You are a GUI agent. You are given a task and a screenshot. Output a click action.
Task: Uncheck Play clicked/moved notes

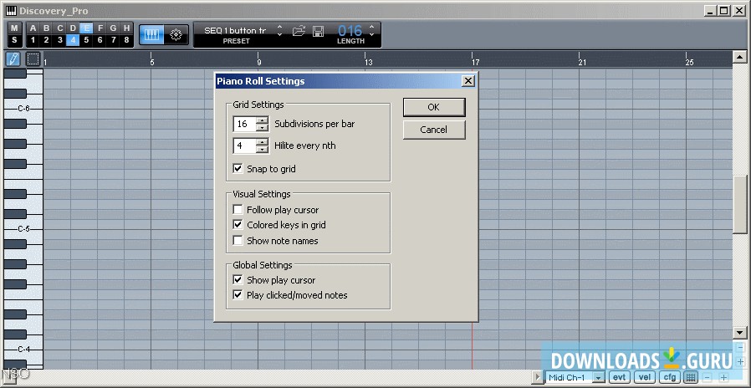tap(238, 295)
